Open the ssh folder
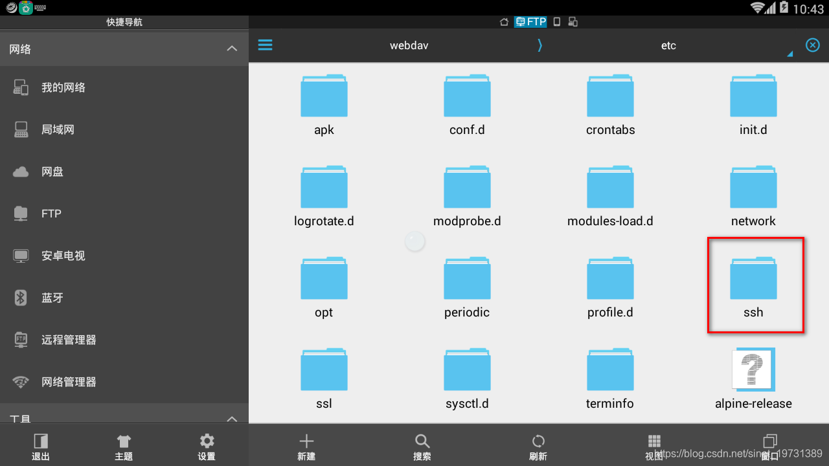829x466 pixels. (753, 287)
